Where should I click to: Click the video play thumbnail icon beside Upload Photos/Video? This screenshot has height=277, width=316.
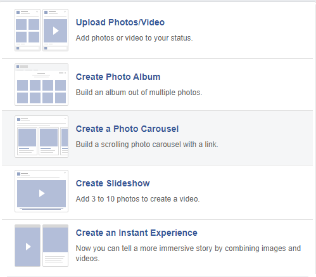click(55, 30)
